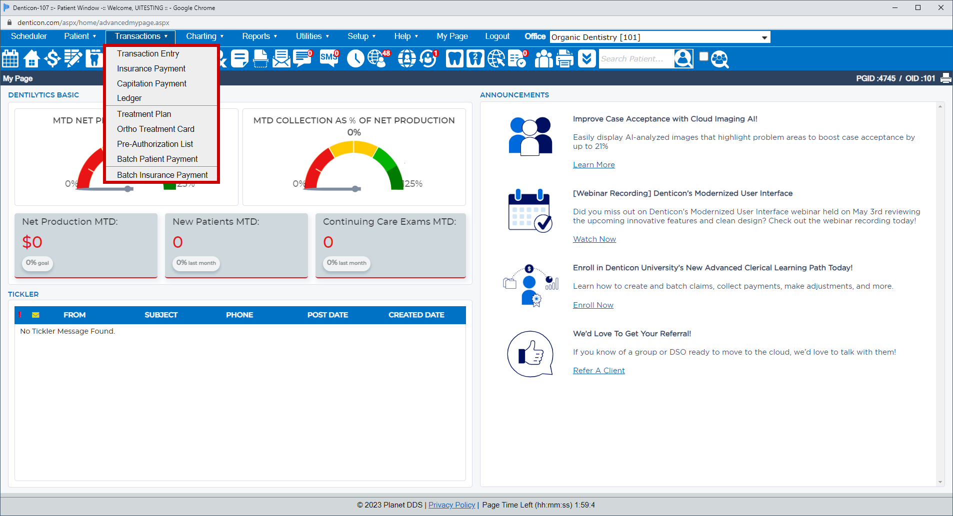Expand the Utilities menu

pyautogui.click(x=312, y=36)
